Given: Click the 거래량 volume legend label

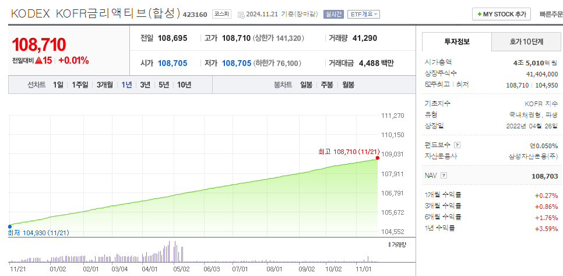Looking at the screenshot, I should tap(399, 244).
